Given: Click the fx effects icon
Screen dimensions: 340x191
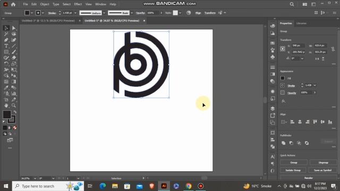Looking at the screenshot, I should coord(283,101).
